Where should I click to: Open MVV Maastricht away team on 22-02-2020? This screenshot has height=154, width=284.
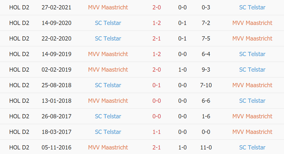(x=252, y=39)
